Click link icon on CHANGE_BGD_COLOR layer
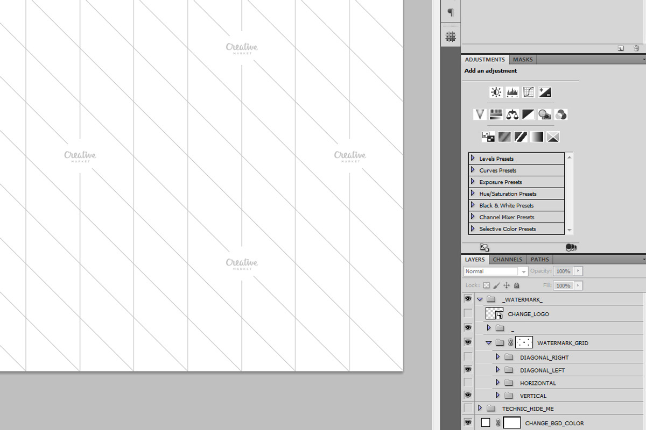646x430 pixels. pyautogui.click(x=498, y=423)
